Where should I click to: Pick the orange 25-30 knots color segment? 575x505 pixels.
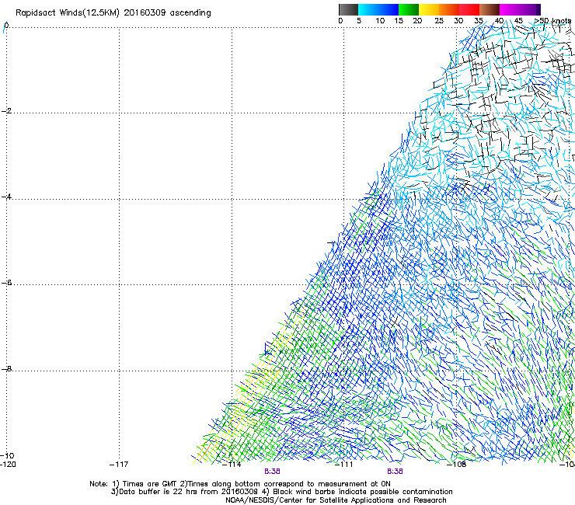[x=449, y=9]
